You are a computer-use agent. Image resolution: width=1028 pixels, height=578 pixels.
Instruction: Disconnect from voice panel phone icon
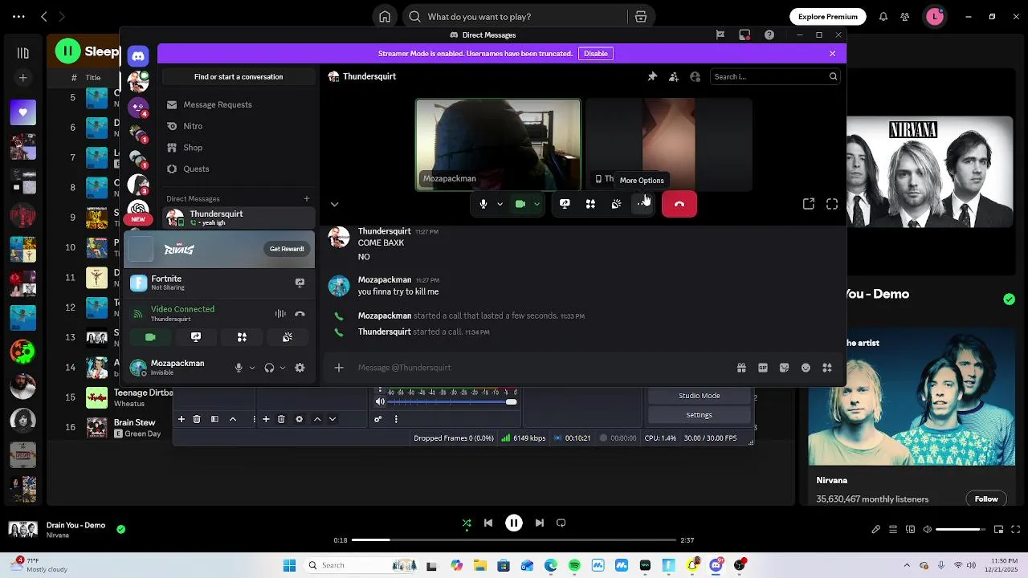[300, 314]
